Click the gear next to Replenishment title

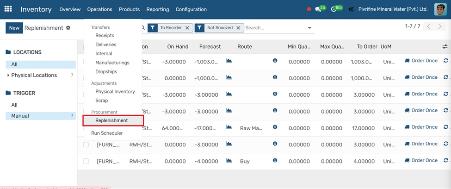[x=68, y=28]
